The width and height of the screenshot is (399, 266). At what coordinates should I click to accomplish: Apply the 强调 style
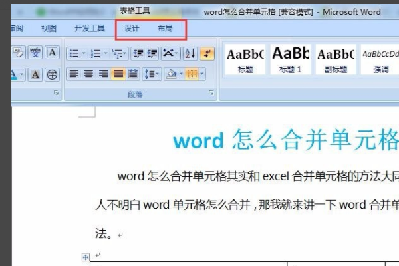pyautogui.click(x=380, y=60)
